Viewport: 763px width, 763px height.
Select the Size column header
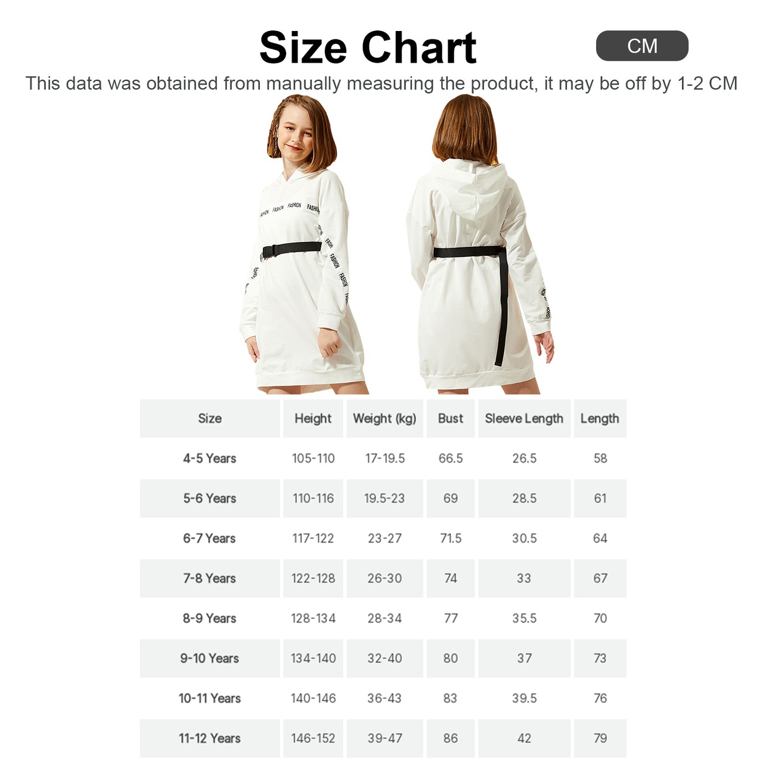pyautogui.click(x=210, y=418)
